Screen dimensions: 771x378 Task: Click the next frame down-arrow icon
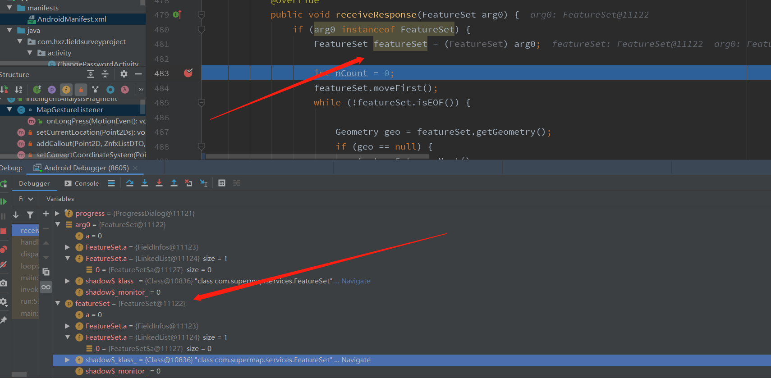click(16, 215)
